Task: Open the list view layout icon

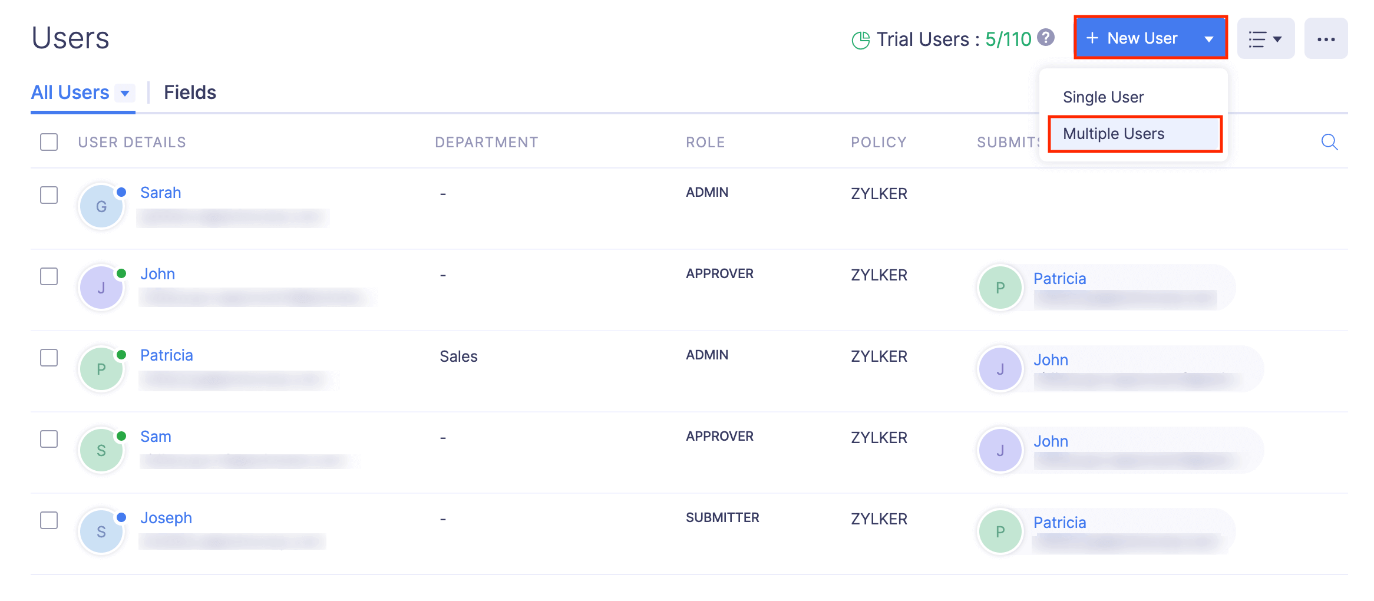Action: pyautogui.click(x=1265, y=38)
